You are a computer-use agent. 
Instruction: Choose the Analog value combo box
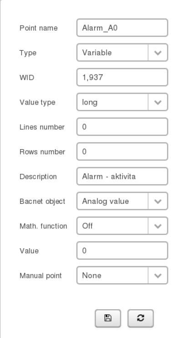[x=122, y=201]
